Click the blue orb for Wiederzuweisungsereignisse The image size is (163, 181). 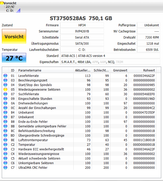5,154
